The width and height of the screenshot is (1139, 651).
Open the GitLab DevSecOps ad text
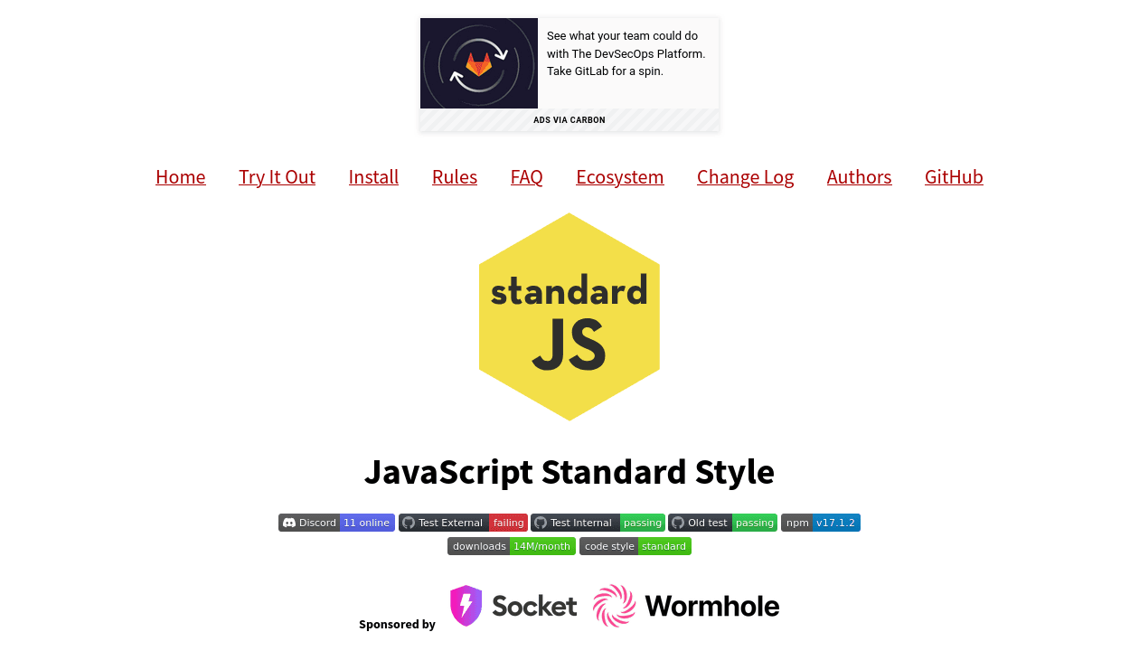click(626, 53)
